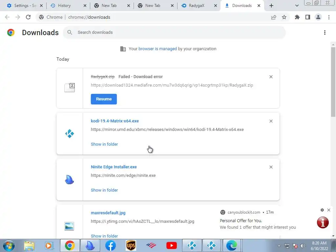The height and width of the screenshot is (252, 336).
Task: Click the browser forward arrow
Action: pos(18,17)
